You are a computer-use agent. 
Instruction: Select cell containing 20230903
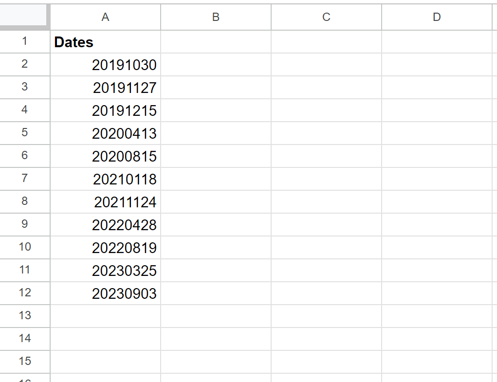[x=105, y=293]
